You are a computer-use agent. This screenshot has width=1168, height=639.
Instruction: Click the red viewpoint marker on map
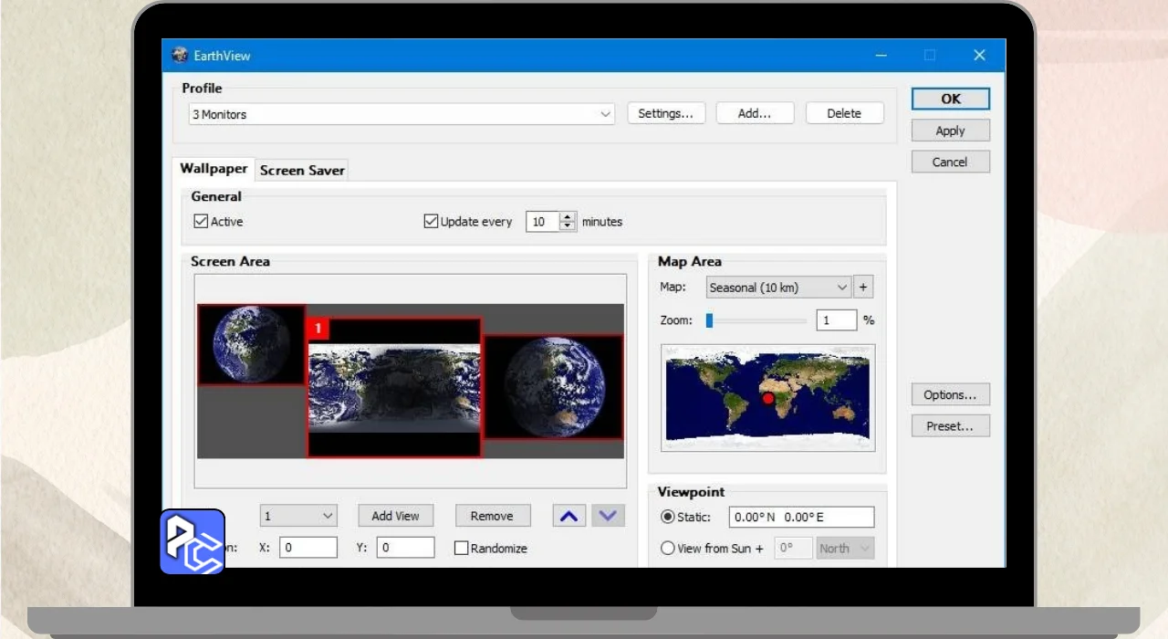coord(768,399)
